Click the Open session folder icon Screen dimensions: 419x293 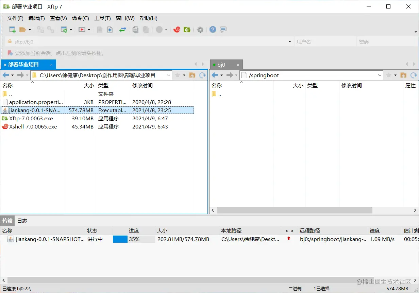tap(22, 30)
